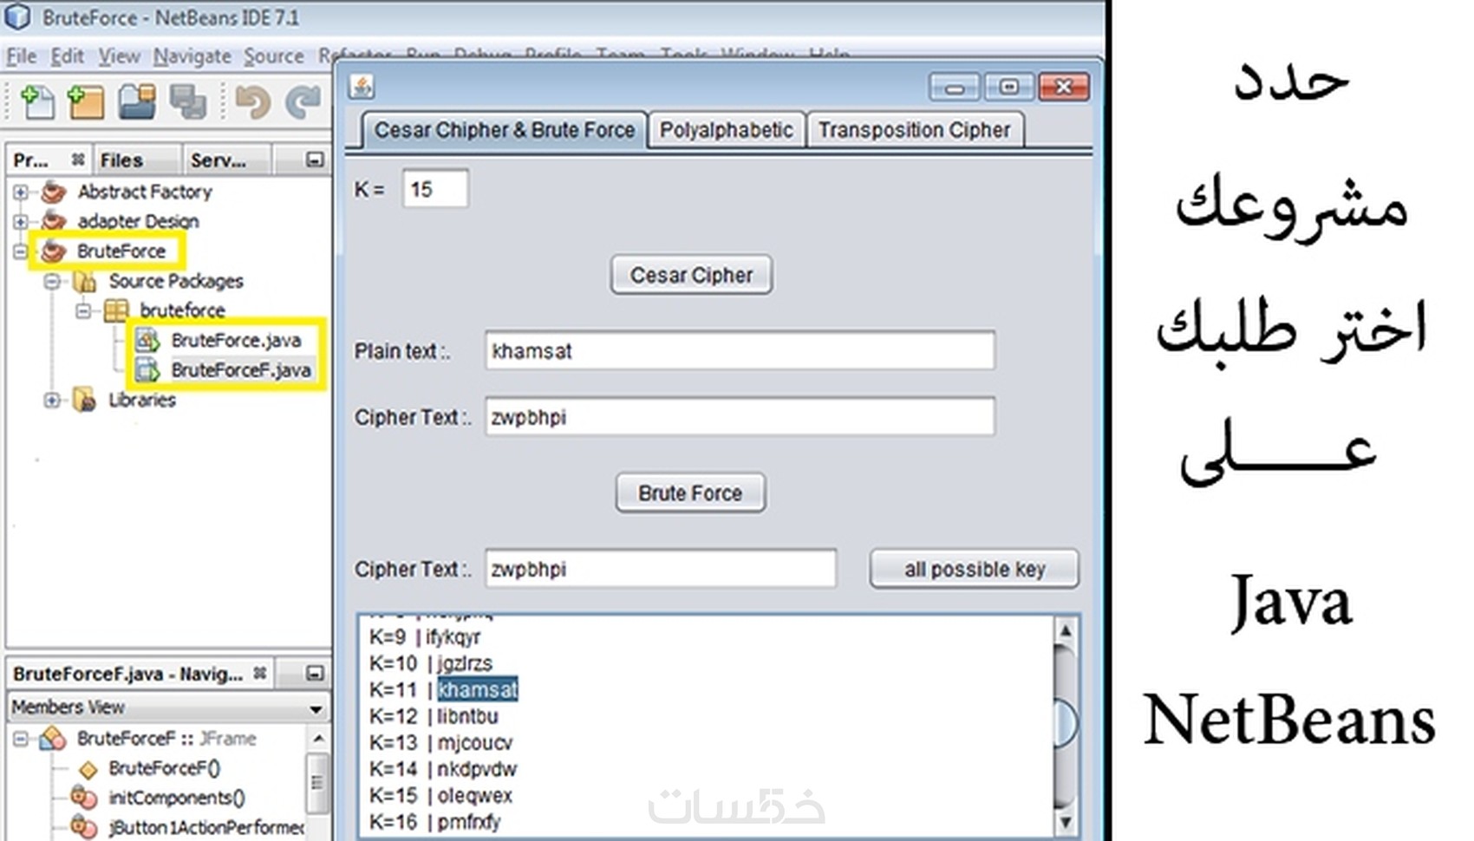Expand the Libraries node

coord(52,400)
